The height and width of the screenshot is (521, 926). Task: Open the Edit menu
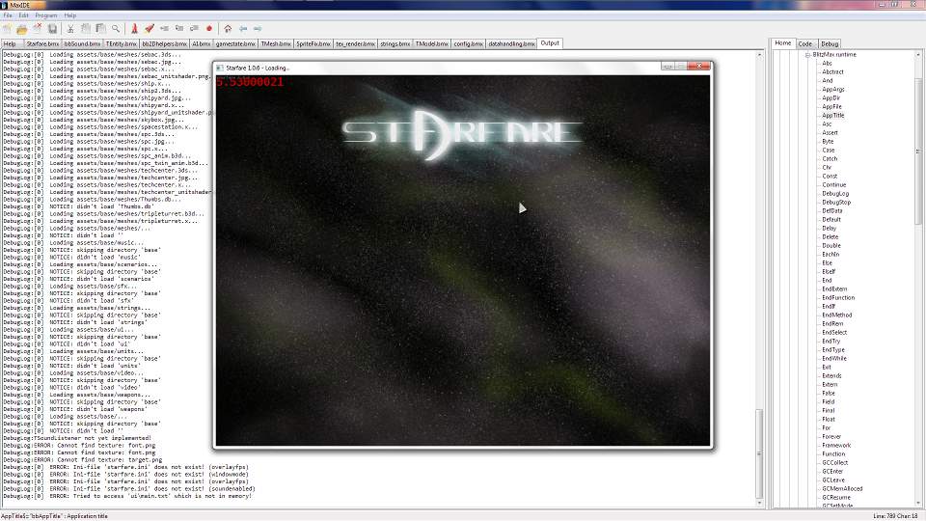coord(23,16)
